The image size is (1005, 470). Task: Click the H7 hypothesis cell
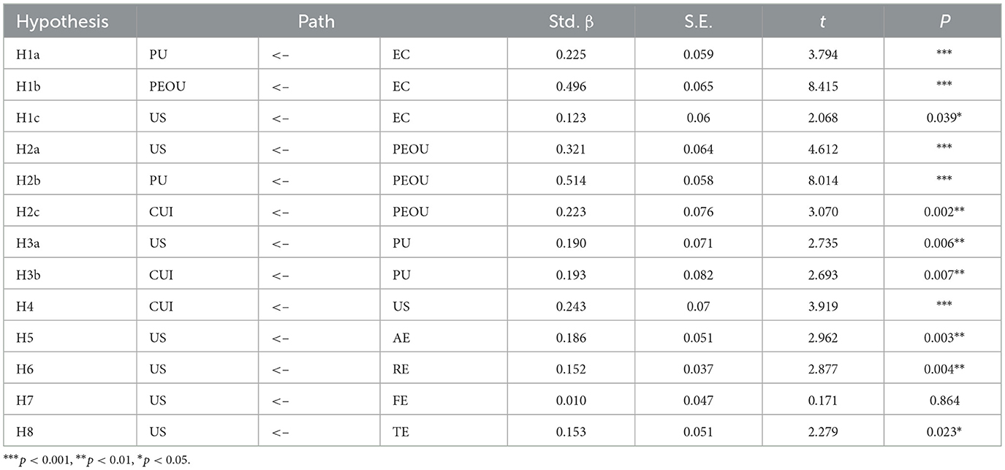[x=69, y=400]
